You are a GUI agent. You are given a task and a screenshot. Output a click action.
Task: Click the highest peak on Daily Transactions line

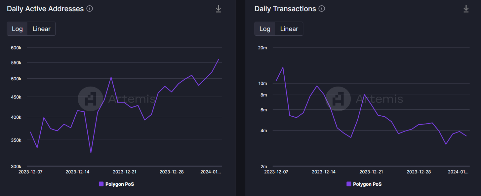click(283, 67)
